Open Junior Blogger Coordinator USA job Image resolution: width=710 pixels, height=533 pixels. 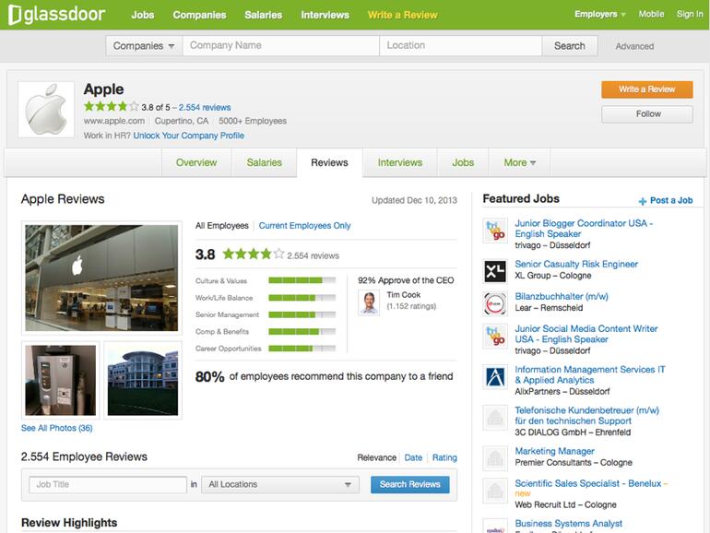click(x=584, y=229)
